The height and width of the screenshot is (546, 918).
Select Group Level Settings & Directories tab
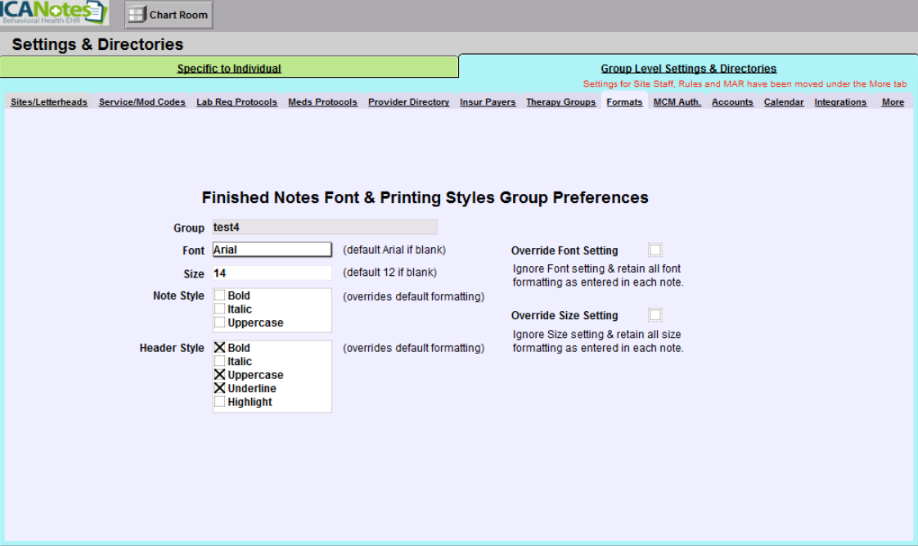(688, 69)
